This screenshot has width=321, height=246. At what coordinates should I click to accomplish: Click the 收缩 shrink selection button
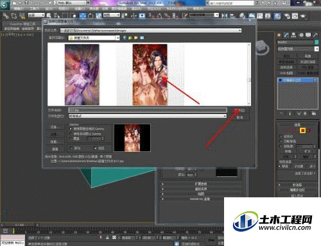click(x=288, y=151)
